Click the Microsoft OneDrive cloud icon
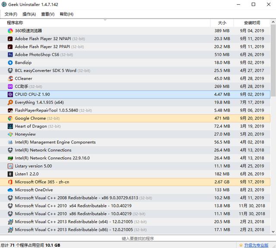 point(11,190)
